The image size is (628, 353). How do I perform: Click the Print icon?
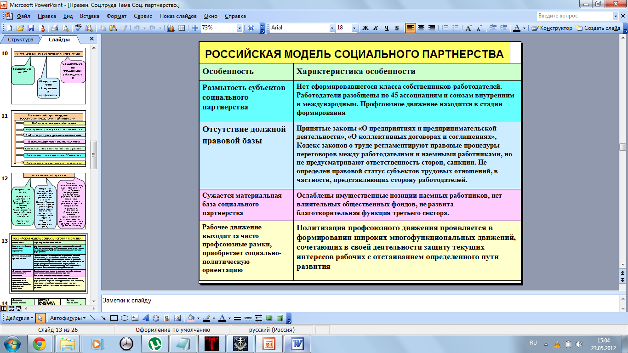[54, 28]
